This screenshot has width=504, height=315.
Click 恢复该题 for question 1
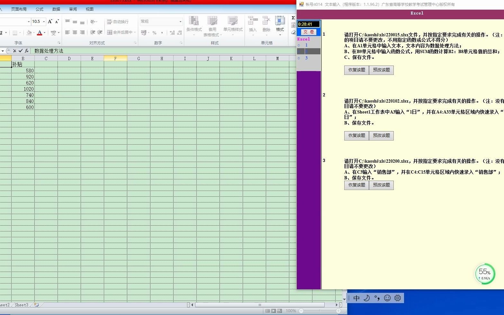point(356,70)
